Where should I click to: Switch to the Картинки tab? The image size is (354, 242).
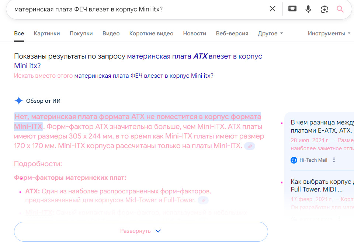(x=47, y=34)
